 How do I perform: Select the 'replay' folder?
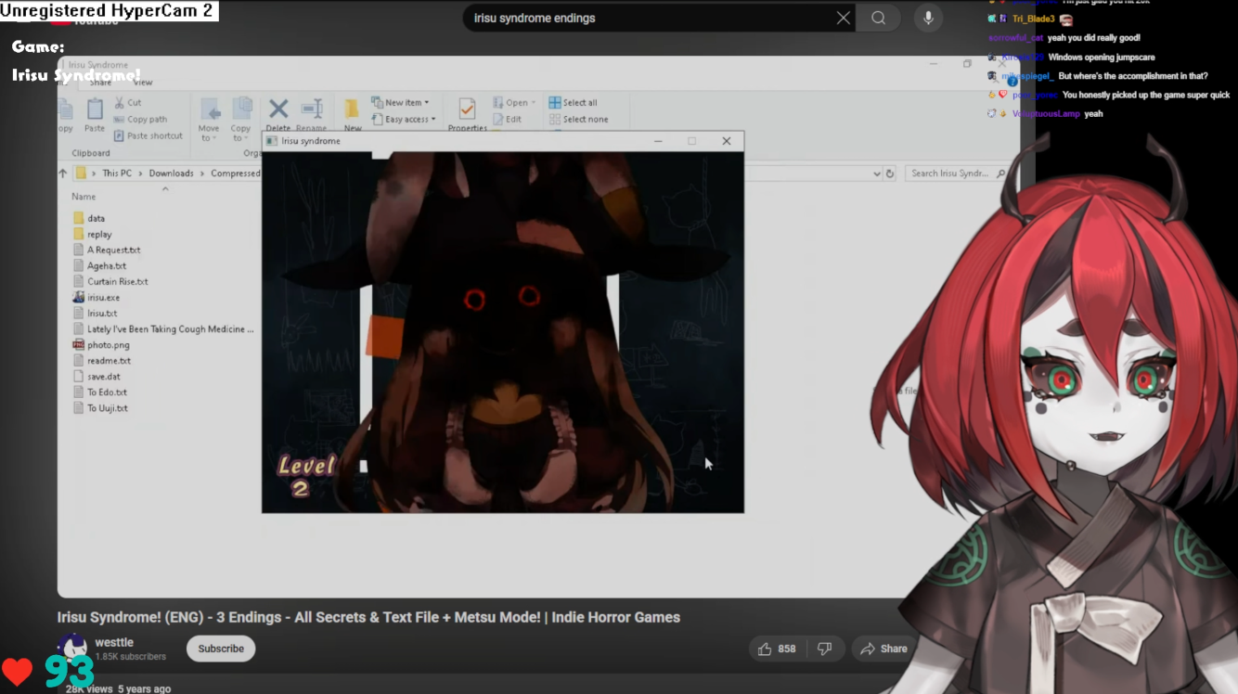tap(92, 234)
